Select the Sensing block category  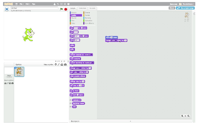point(89,18)
